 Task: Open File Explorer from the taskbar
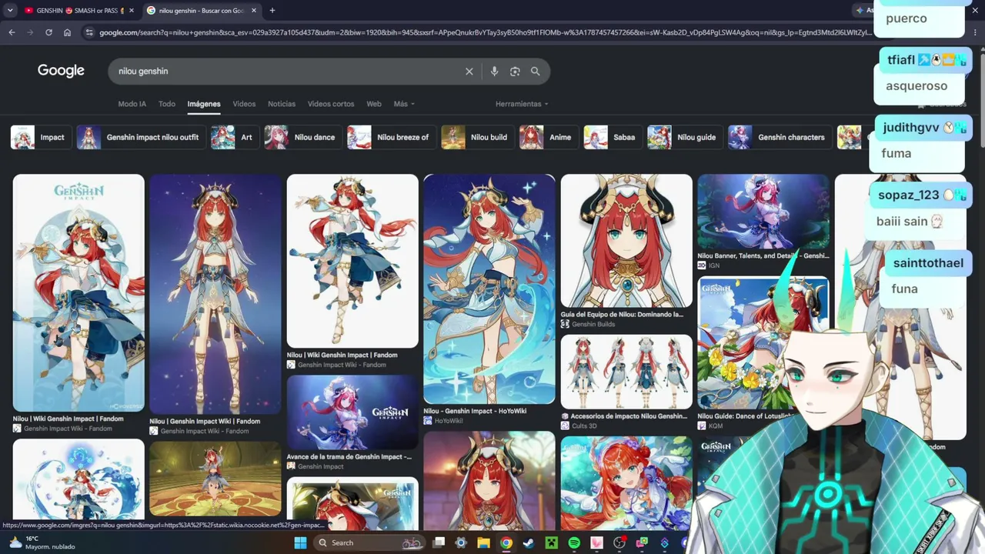pyautogui.click(x=483, y=542)
